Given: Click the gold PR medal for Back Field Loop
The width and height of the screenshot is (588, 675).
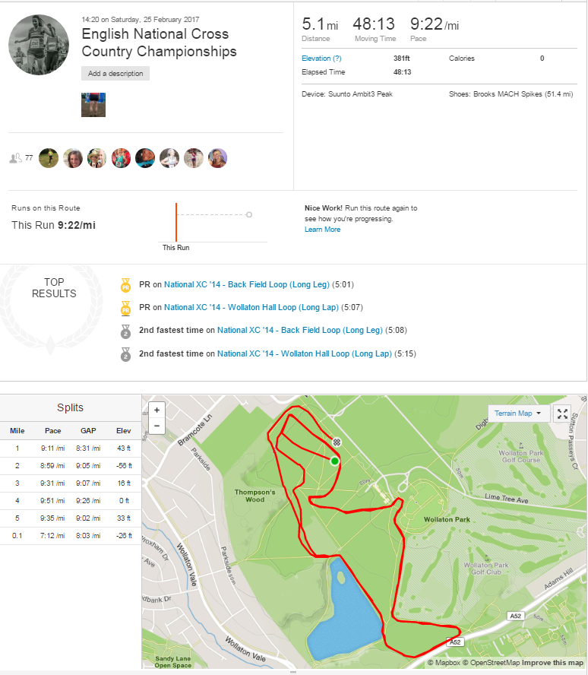Looking at the screenshot, I should [125, 285].
